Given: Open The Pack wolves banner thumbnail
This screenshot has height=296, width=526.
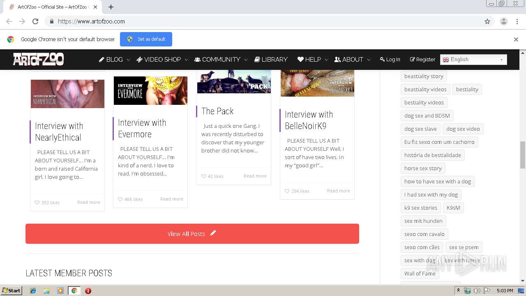Looking at the screenshot, I should 234,81.
